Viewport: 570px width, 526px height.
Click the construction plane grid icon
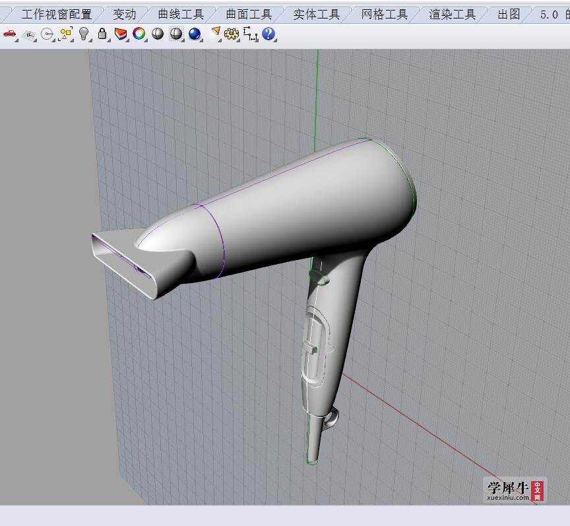tap(29, 34)
